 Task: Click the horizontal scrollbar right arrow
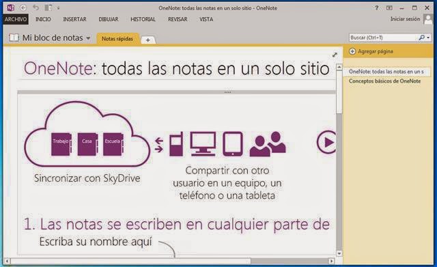point(331,261)
